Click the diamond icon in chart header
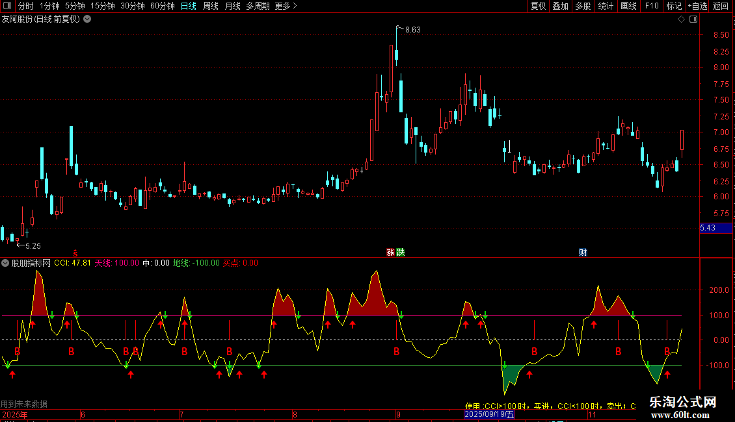Image resolution: width=735 pixels, height=422 pixels. 682,19
